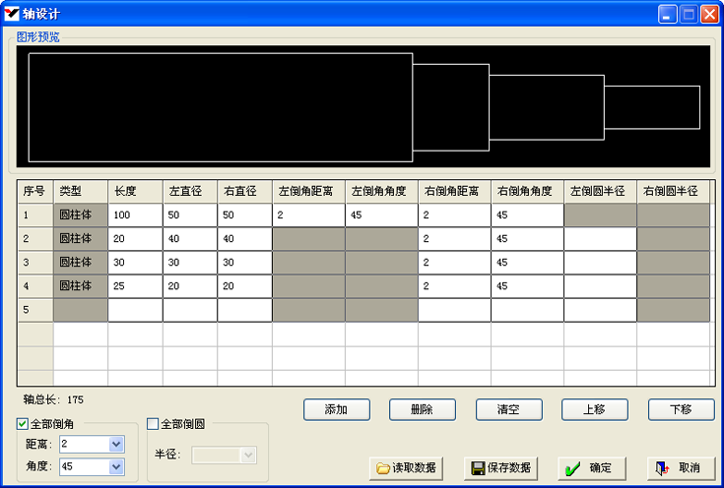Viewport: 724px width, 488px height.
Task: Enable the 全部倒圆 checkbox
Action: (x=153, y=424)
